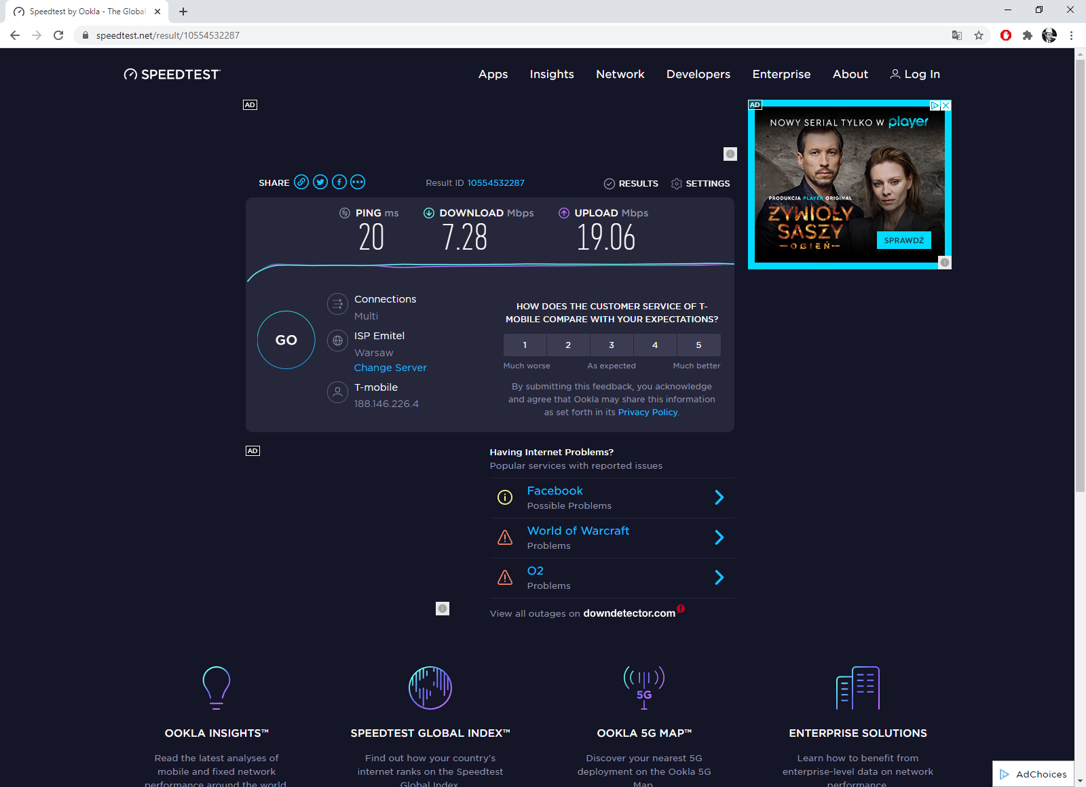Bookmark this page with star
This screenshot has height=787, width=1086.
979,35
